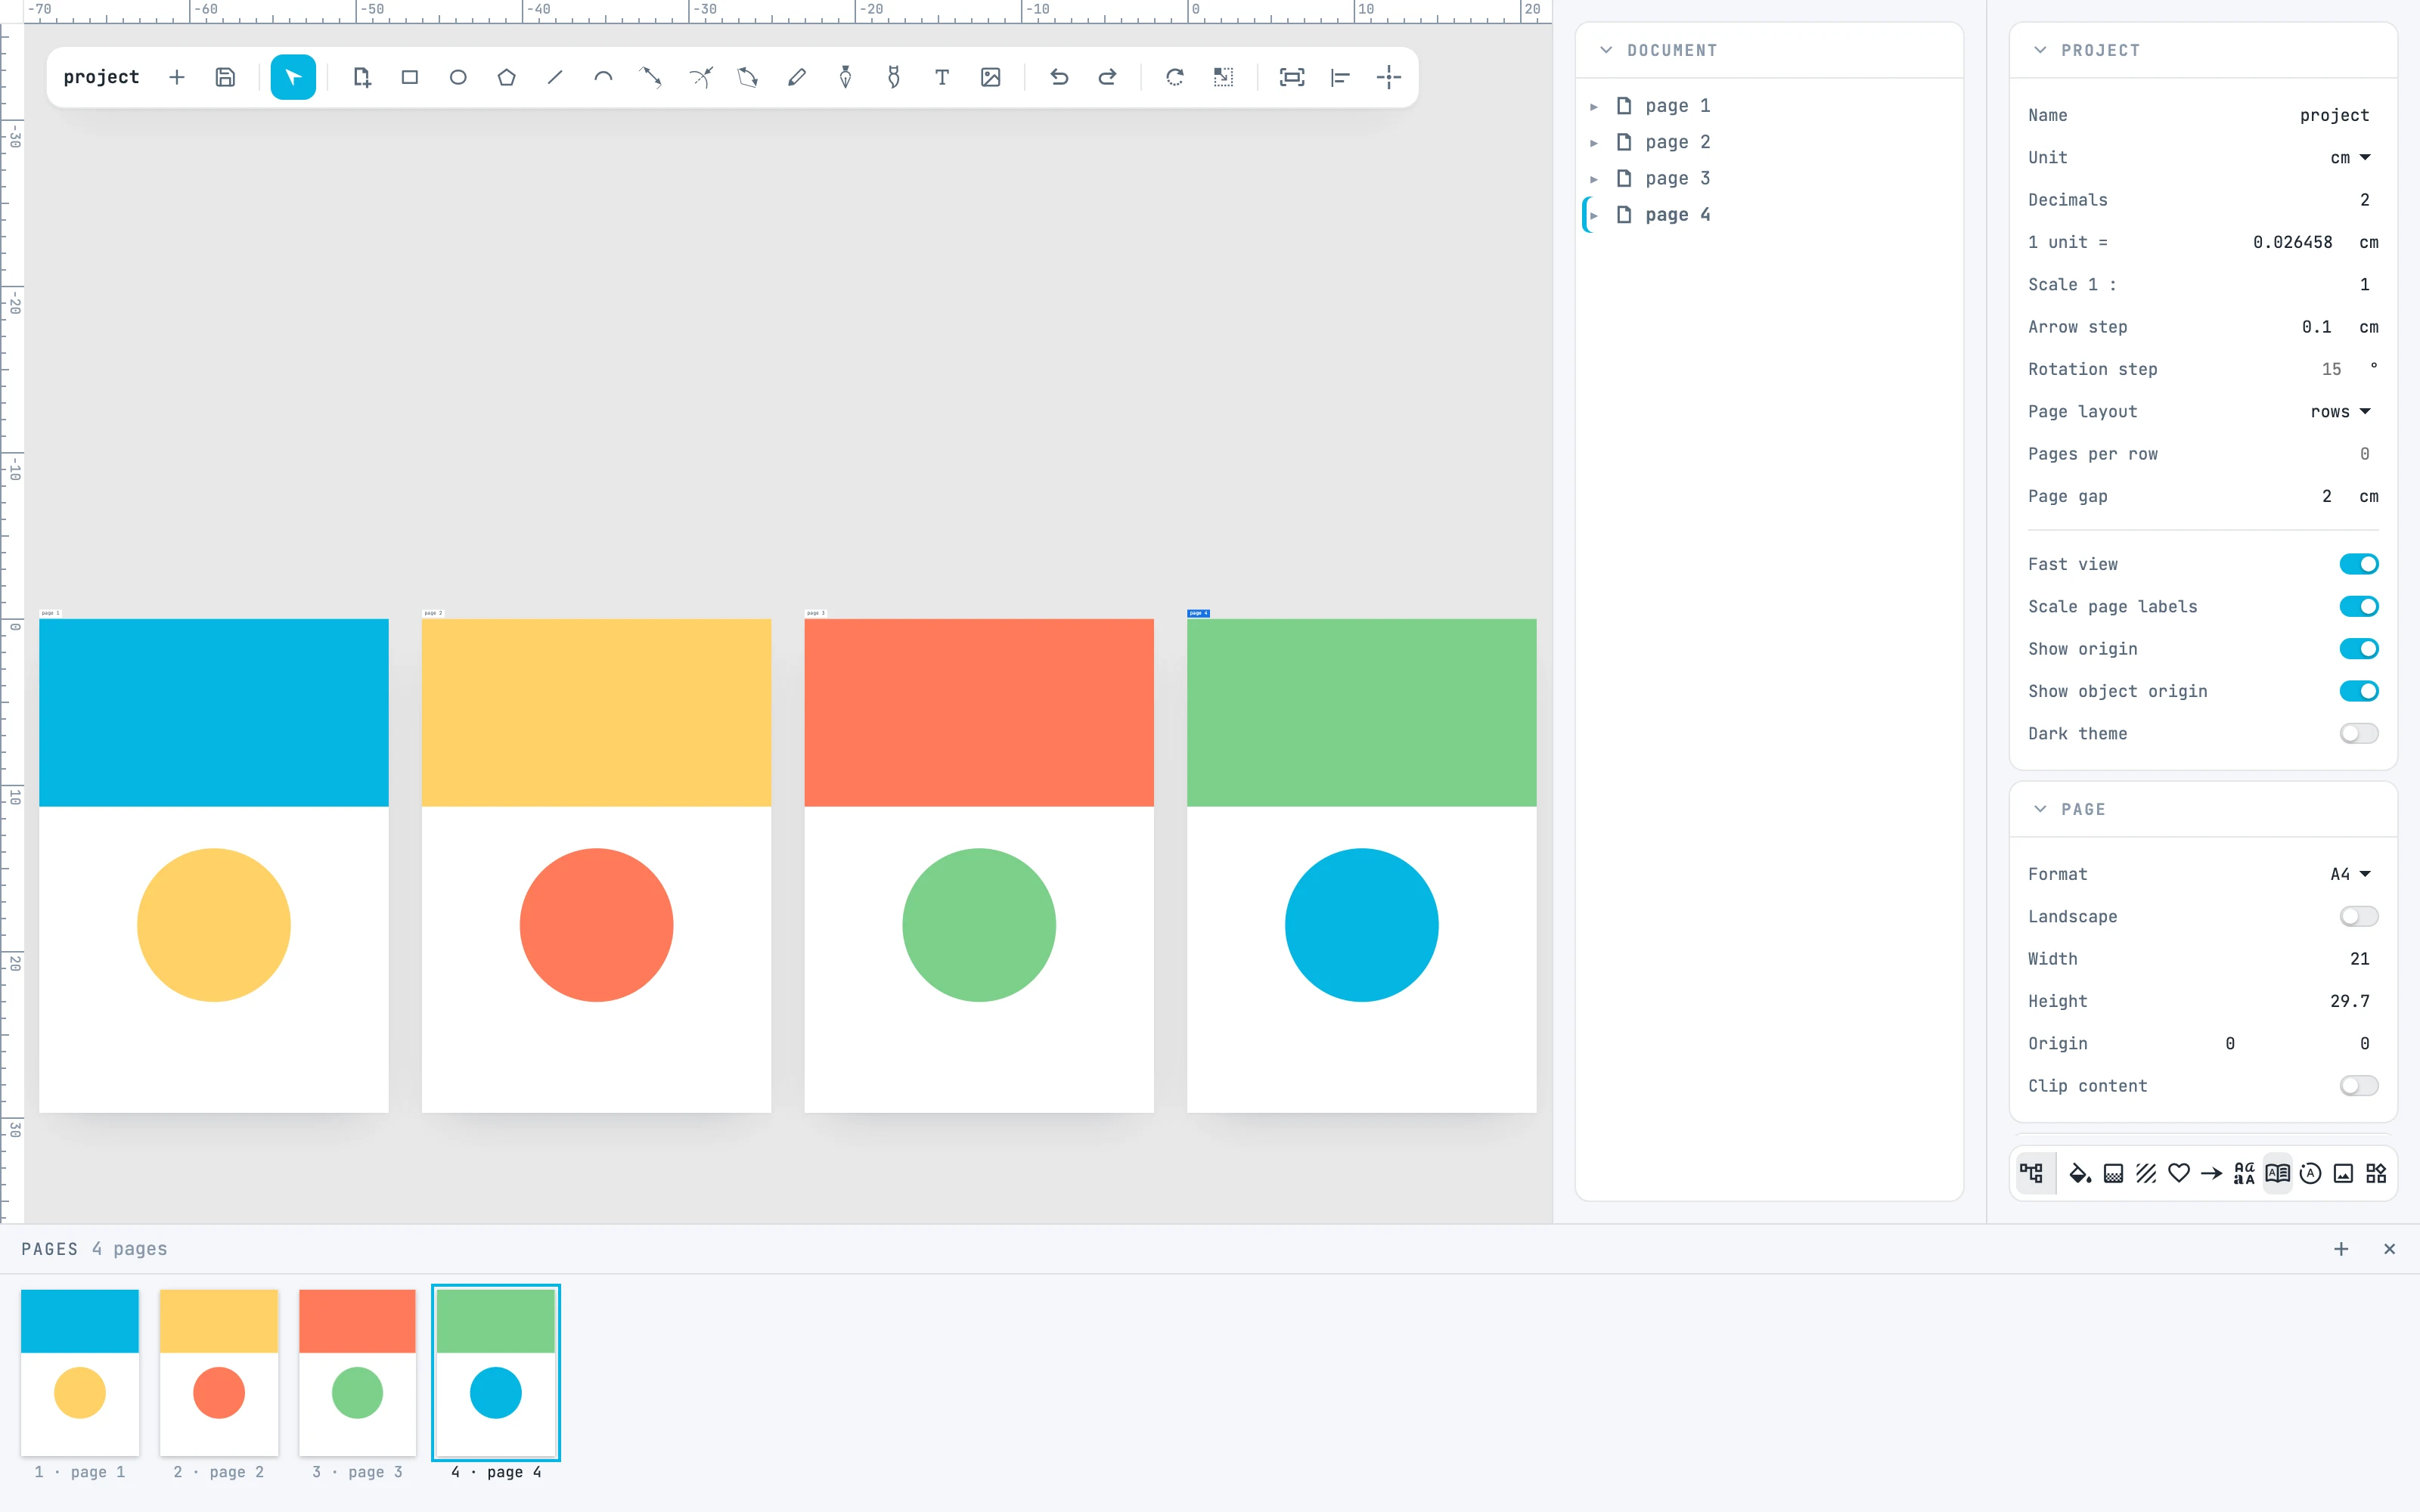2420x1512 pixels.
Task: Turn off Scale page labels
Action: [2359, 606]
